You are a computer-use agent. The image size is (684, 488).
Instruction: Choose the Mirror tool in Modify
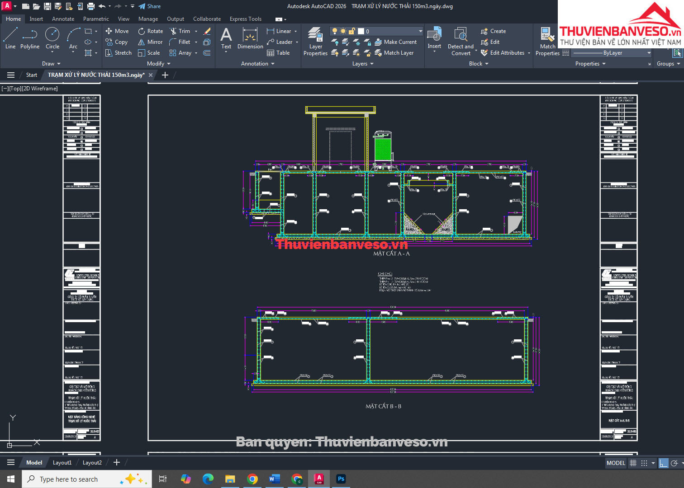(x=150, y=42)
